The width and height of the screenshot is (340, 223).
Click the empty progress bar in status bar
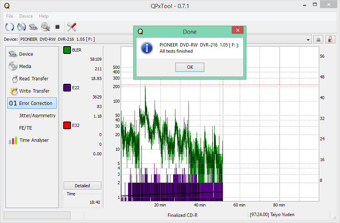(37, 215)
